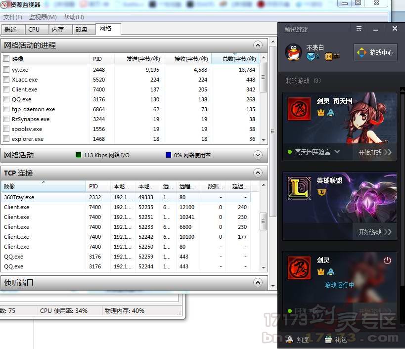The height and width of the screenshot is (349, 405).
Task: Check the QQ.exe process checkbox
Action: (x=6, y=99)
